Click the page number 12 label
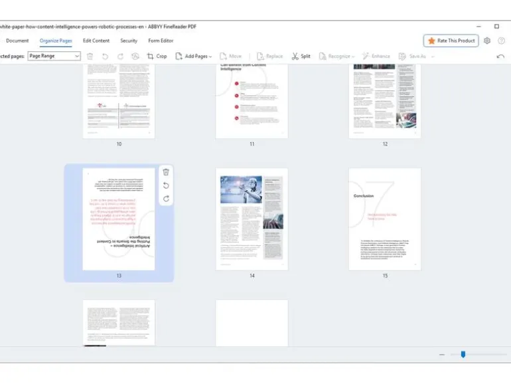511x384 pixels. click(x=385, y=144)
